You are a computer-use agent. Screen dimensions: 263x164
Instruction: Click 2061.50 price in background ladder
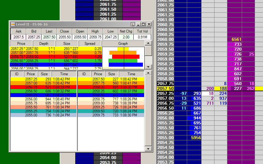(108, 10)
